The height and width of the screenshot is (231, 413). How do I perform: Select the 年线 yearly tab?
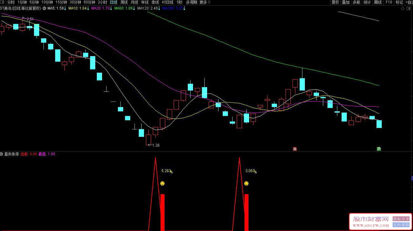pyautogui.click(x=145, y=2)
